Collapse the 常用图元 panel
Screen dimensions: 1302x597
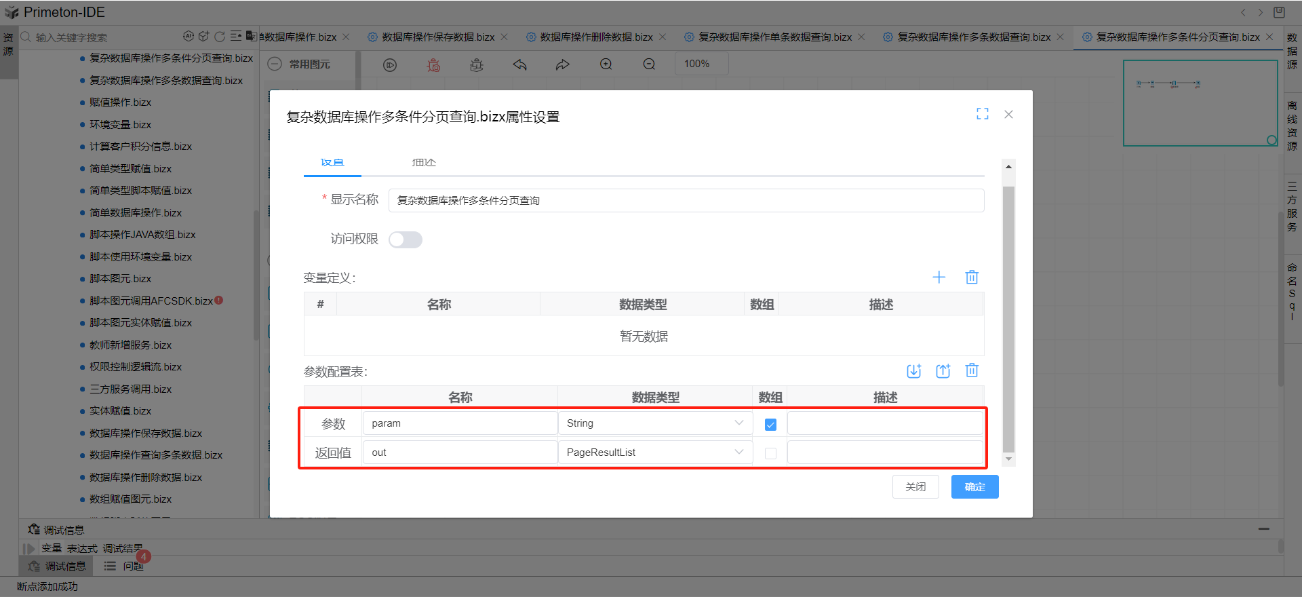coord(275,64)
